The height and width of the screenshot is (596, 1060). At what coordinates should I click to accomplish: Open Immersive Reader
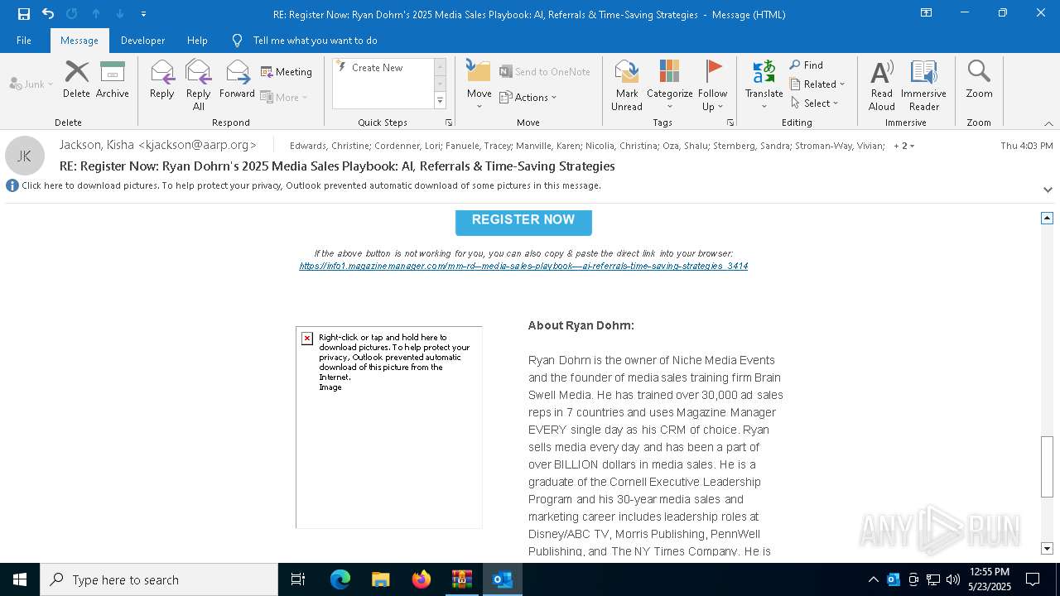923,84
